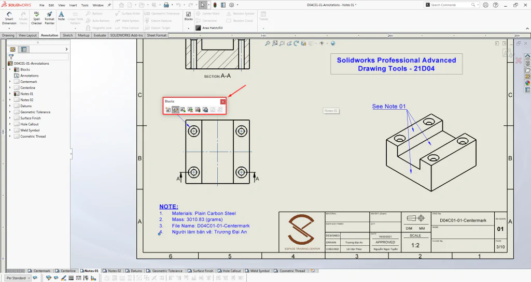Click Zoom to Fit in heads-up toolbar
531x282 pixels.
pyautogui.click(x=268, y=43)
